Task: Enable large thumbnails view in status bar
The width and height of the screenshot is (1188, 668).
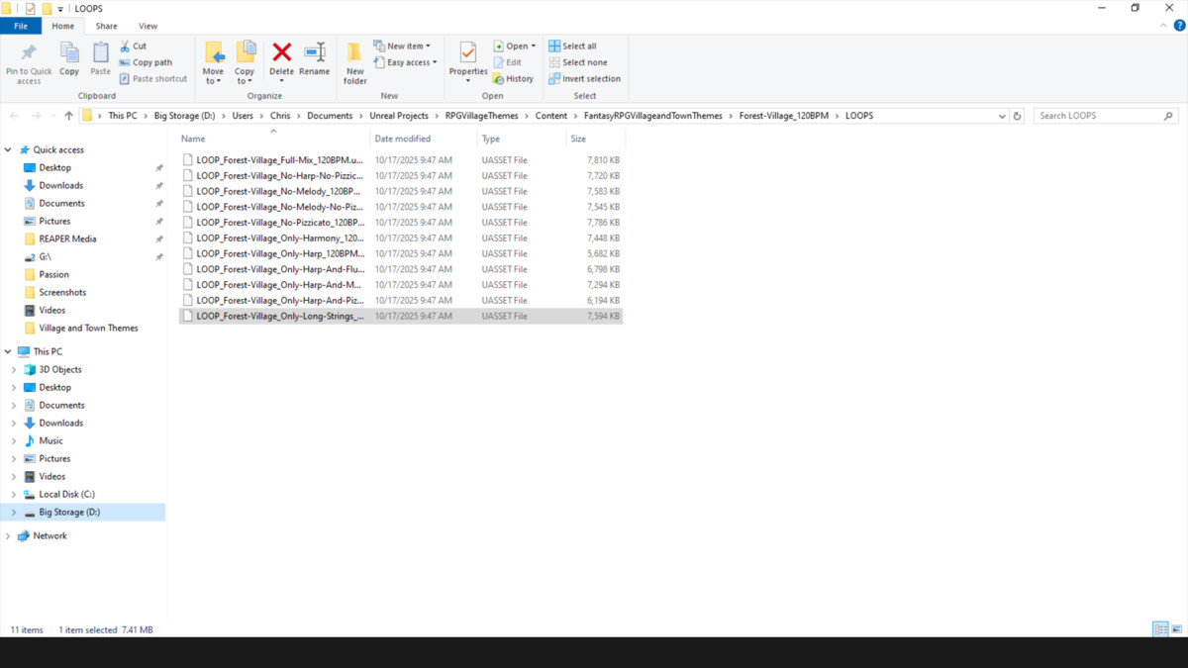Action: pyautogui.click(x=1178, y=629)
